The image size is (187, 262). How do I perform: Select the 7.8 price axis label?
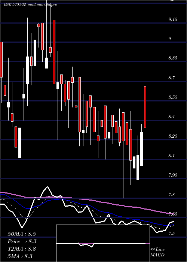point(172,195)
